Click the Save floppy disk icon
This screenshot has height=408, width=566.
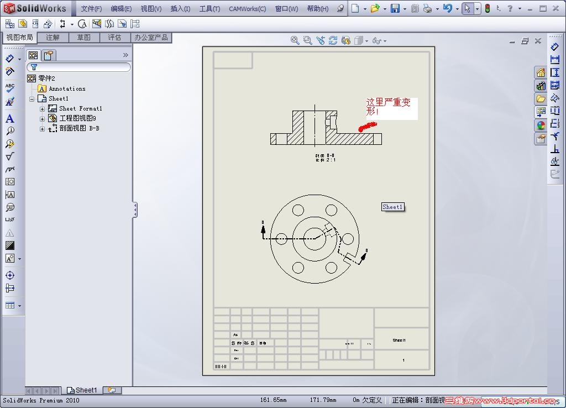point(395,8)
